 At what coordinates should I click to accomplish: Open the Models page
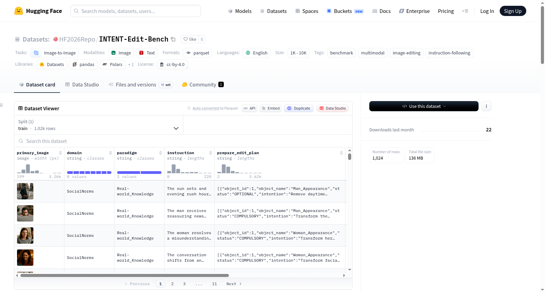point(240,11)
